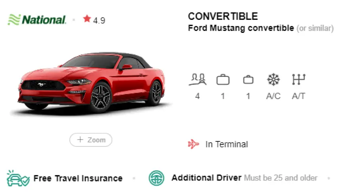Click the red Mustang car photo
Screen dimensions: 342x196
(91, 83)
